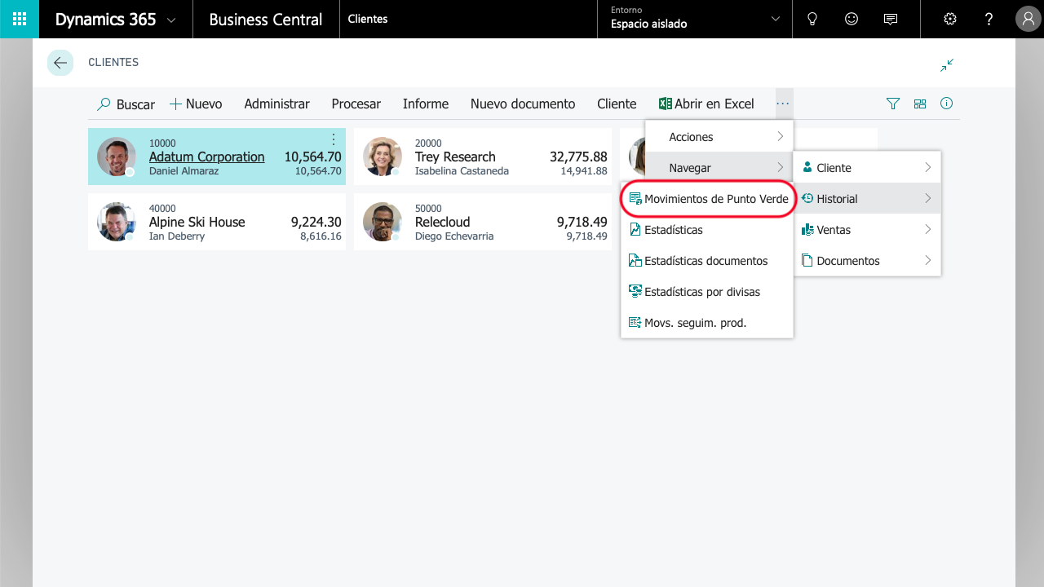1044x587 pixels.
Task: Click Trey Research balance 32,775.88
Action: point(578,157)
